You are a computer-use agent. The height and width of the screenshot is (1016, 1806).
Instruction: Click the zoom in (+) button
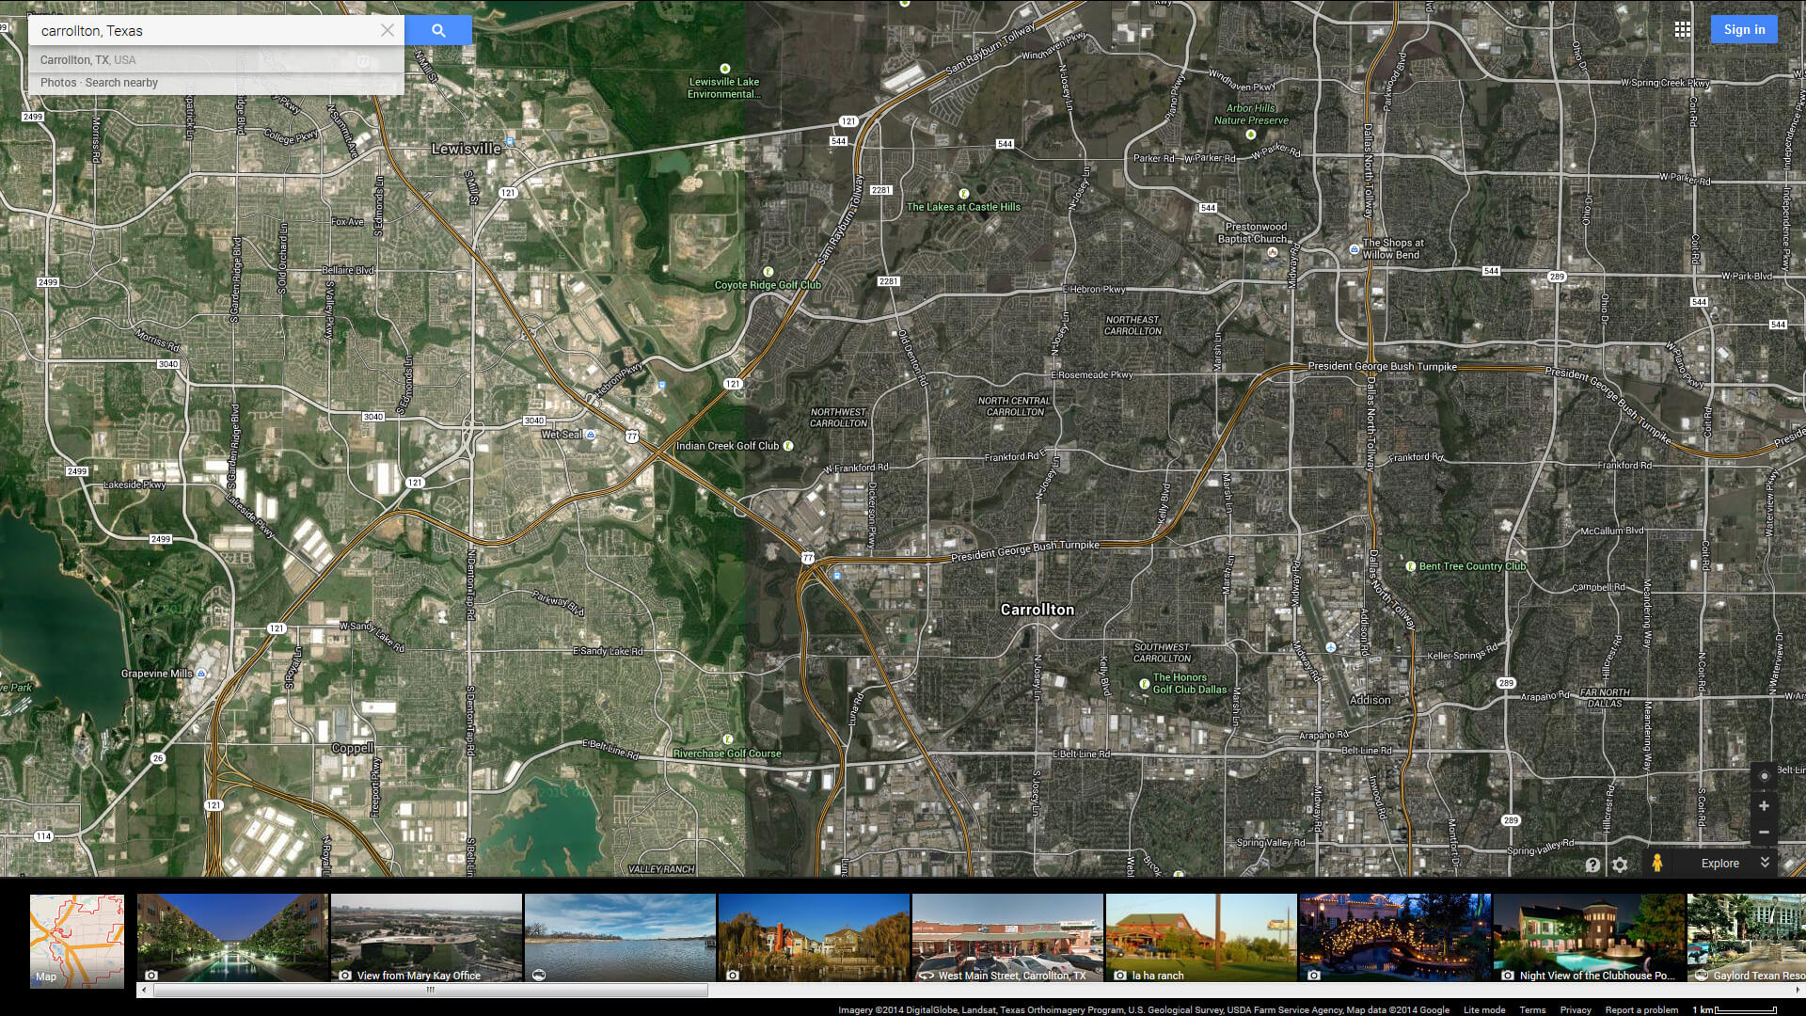click(x=1764, y=806)
